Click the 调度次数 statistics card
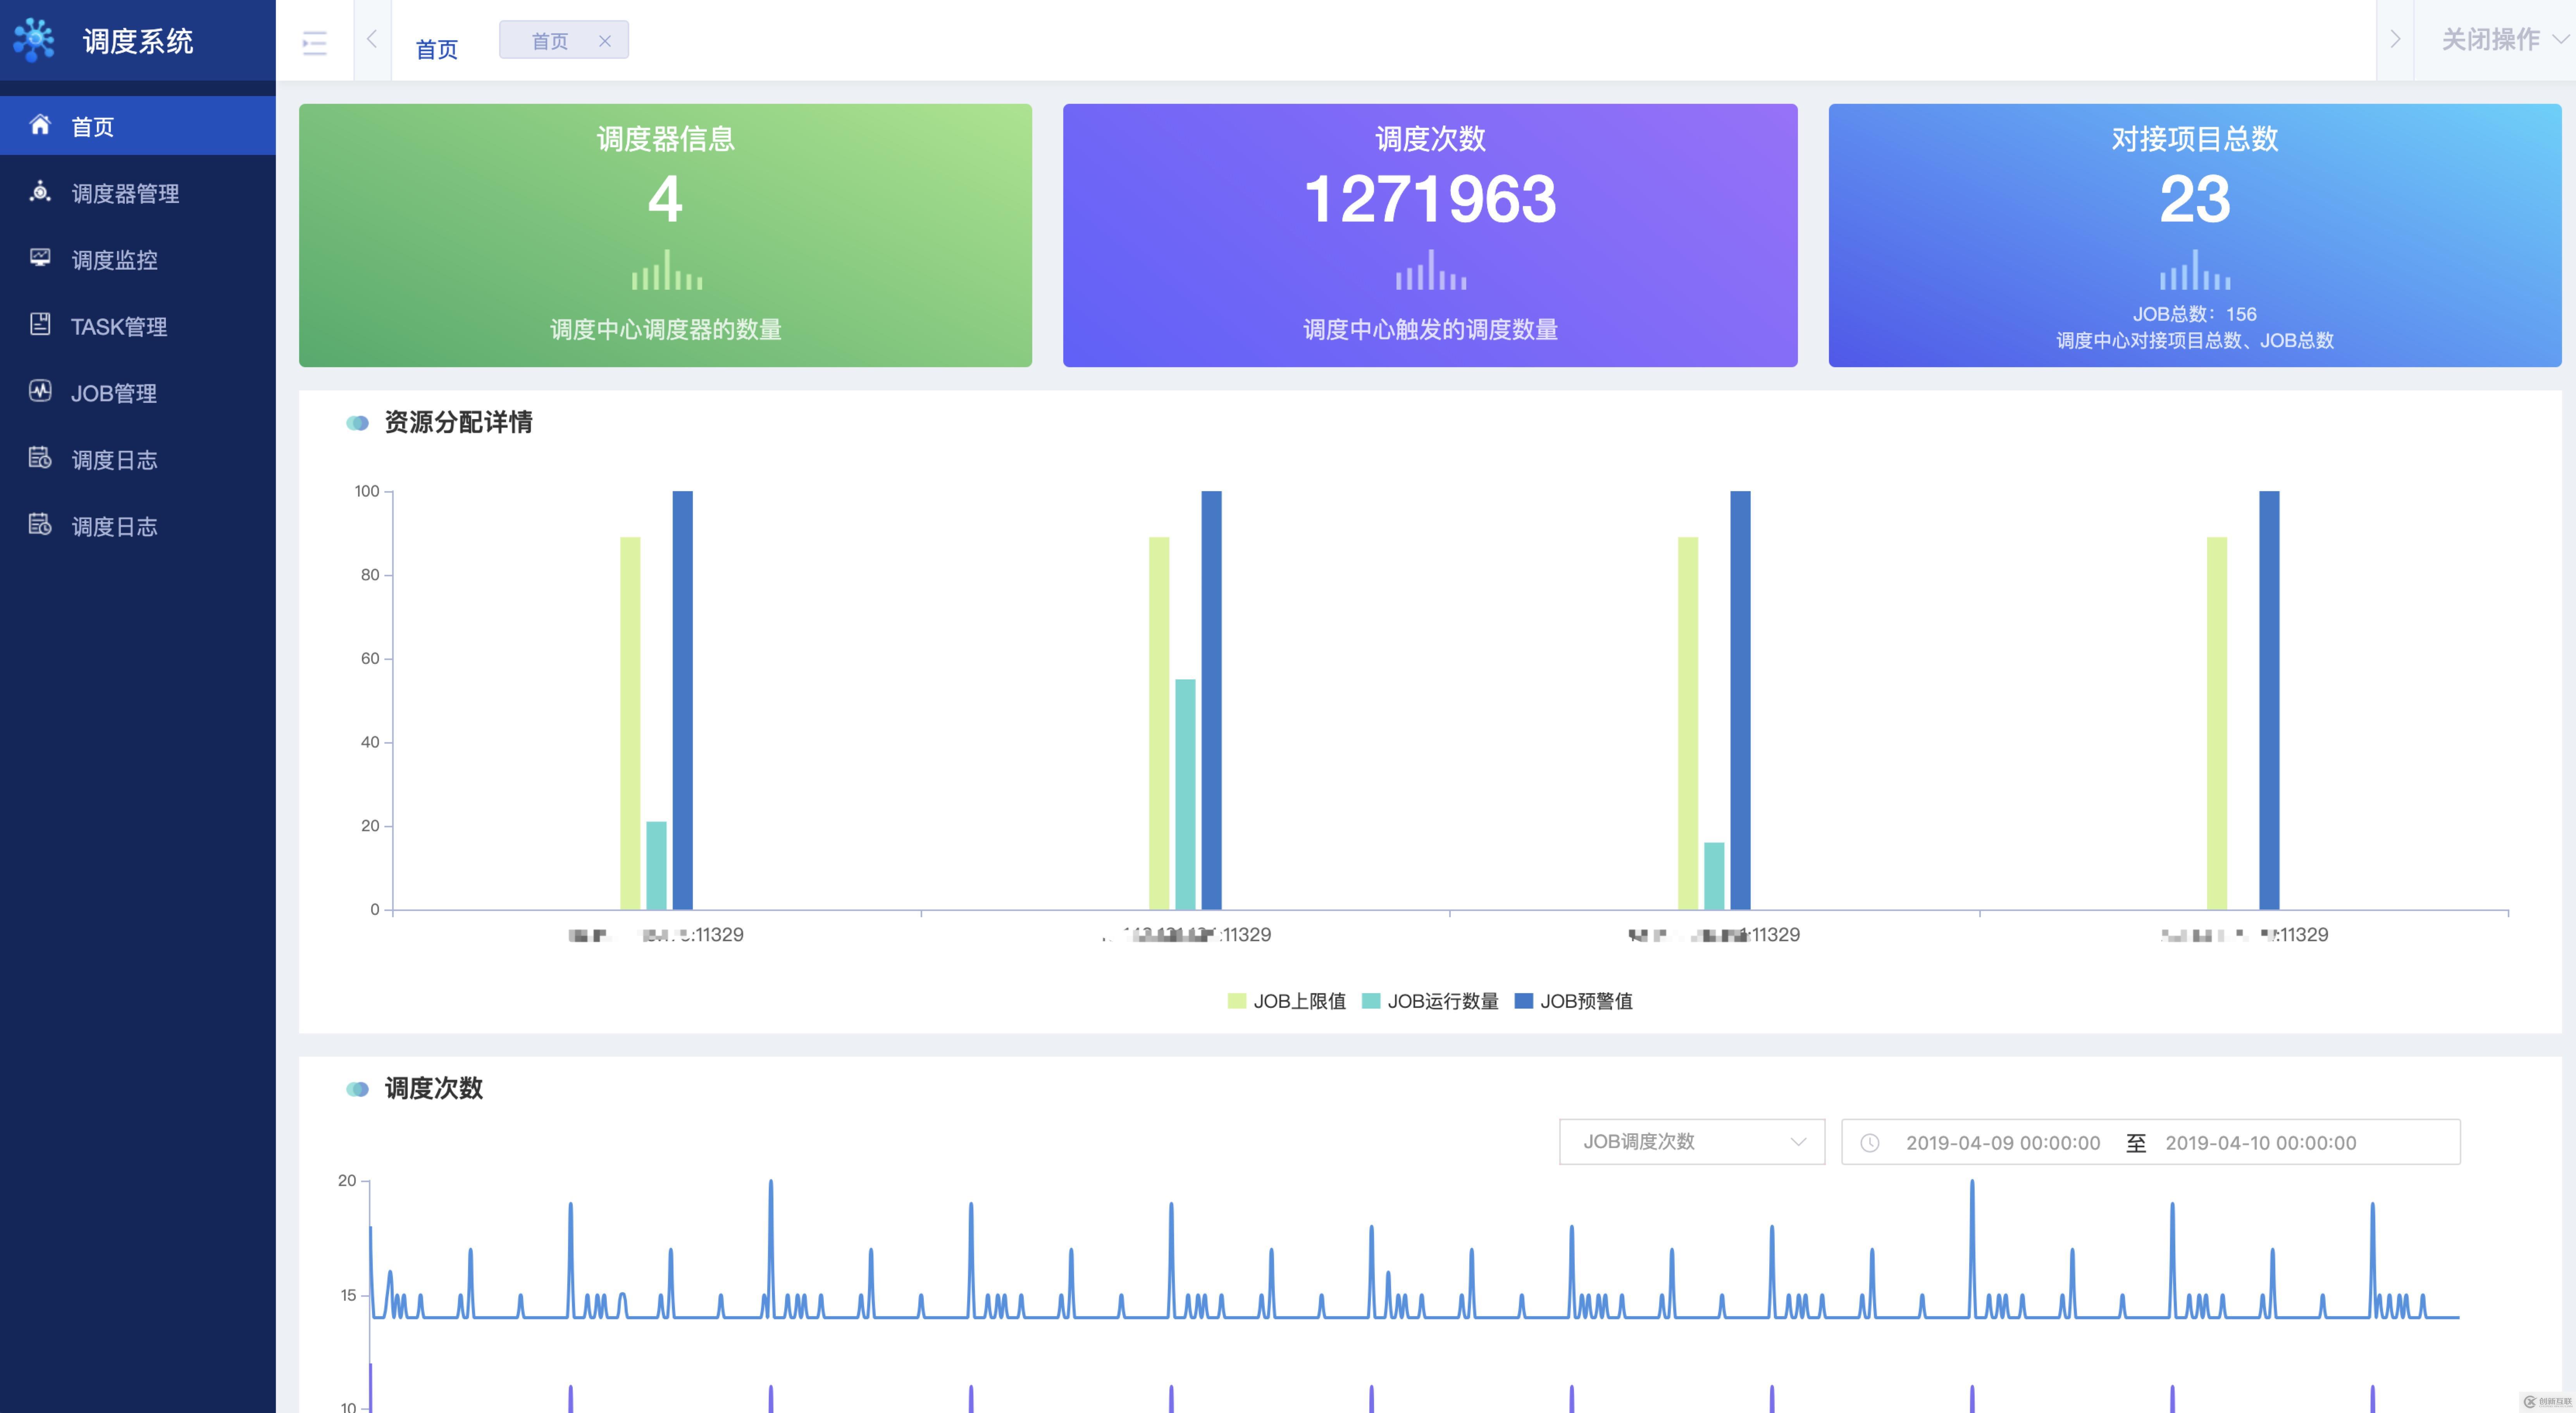The image size is (2576, 1413). point(1429,235)
